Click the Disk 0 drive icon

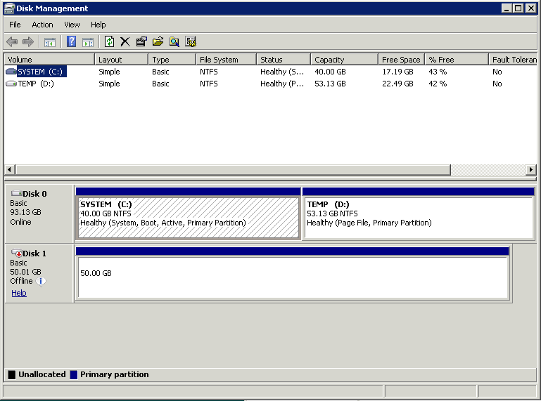coord(16,193)
